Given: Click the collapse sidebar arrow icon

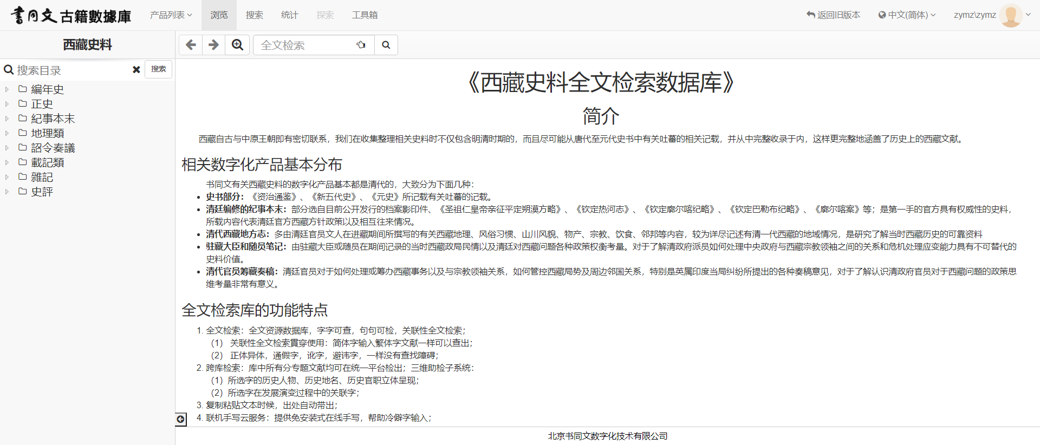Looking at the screenshot, I should (x=181, y=419).
